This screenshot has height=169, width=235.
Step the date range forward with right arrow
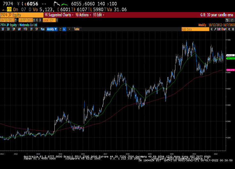(x=40, y=20)
